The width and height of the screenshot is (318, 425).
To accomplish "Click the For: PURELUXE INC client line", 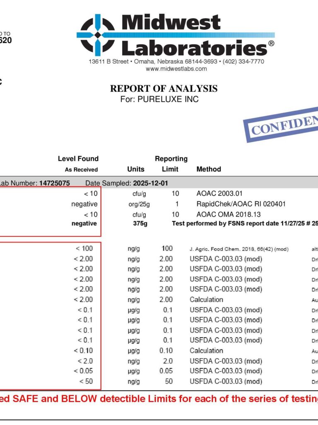I will 159,99.
